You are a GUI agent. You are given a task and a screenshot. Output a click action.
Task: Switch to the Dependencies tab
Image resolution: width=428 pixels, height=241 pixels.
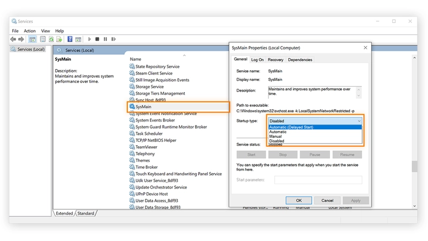click(x=300, y=60)
